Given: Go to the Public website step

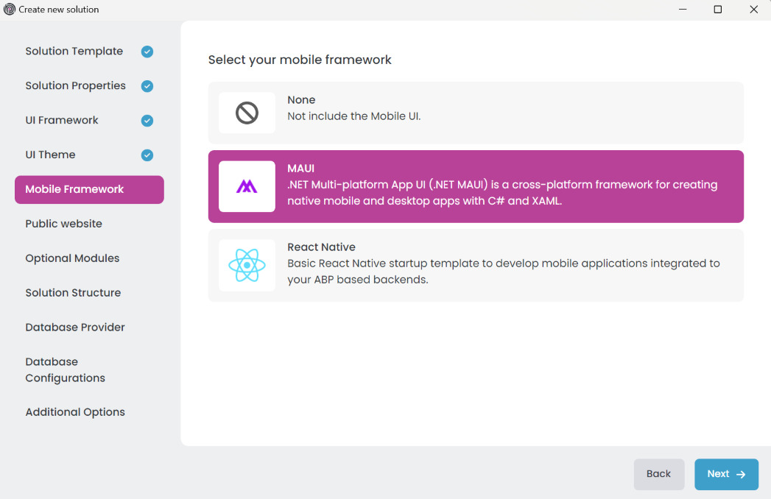Looking at the screenshot, I should coord(64,224).
